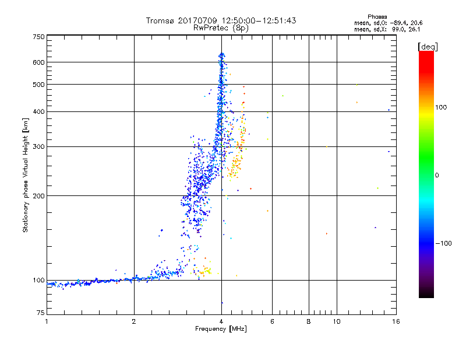Click the x-axis label 'Frequency [MHz]'
Viewport: 466px width, 350px height.
click(x=221, y=329)
